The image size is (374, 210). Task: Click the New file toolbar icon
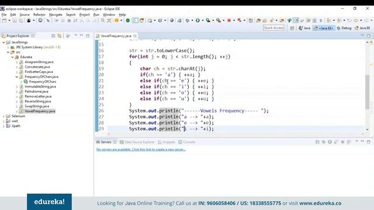(x=4, y=20)
